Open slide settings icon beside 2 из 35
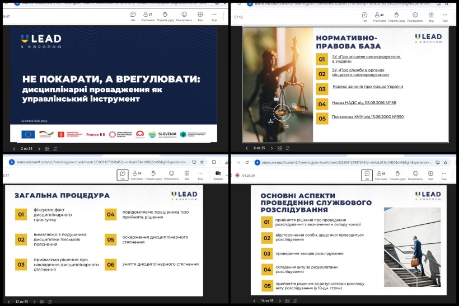 [55, 149]
